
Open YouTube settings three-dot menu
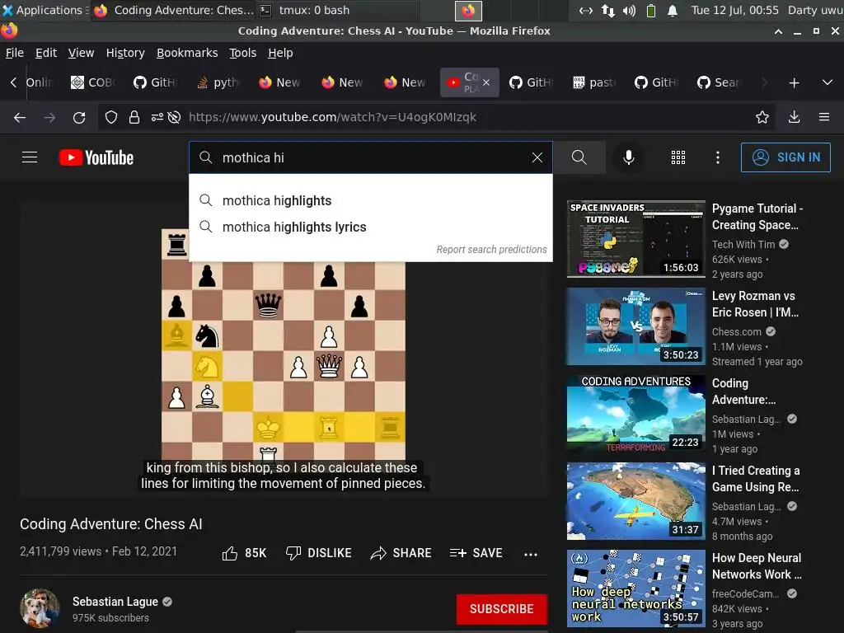(x=718, y=157)
